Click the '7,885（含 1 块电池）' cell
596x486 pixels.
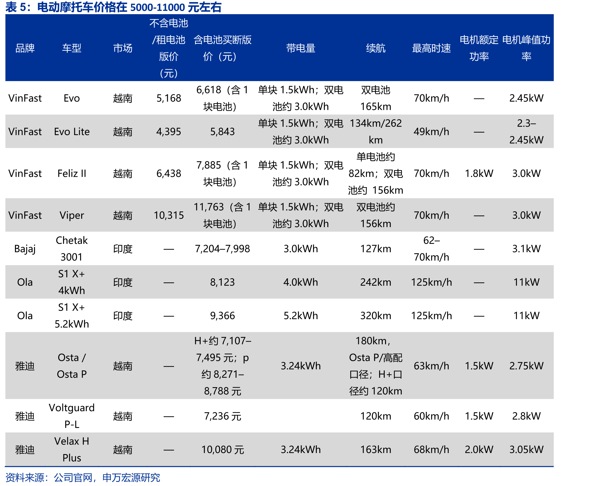point(222,173)
